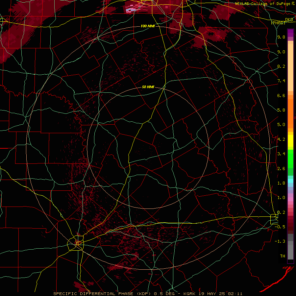Click the 50 NMI range ring label
Viewport: 296px width, 296px height.
[148, 87]
